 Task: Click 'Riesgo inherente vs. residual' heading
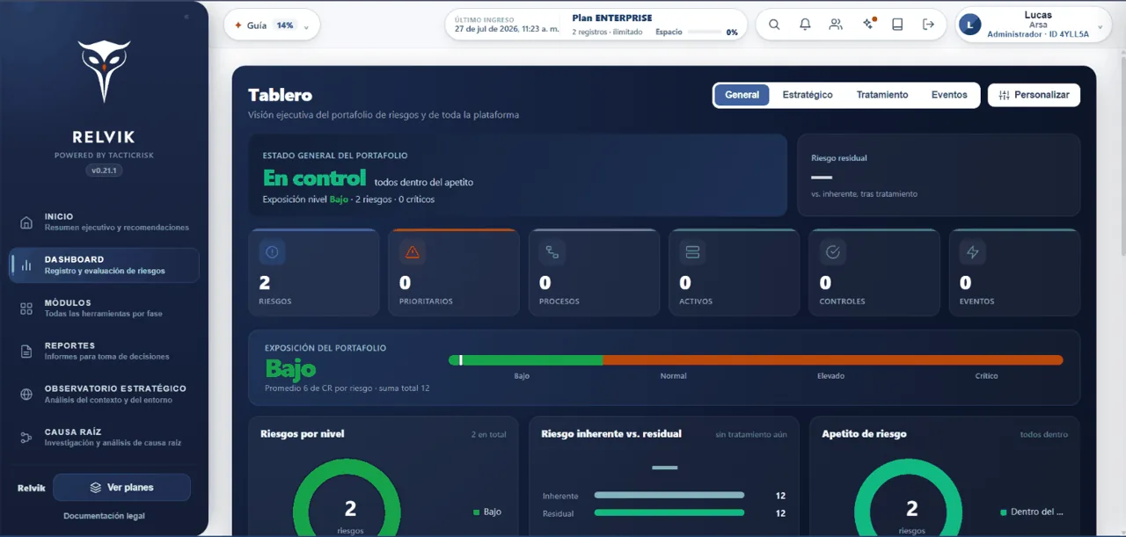click(x=611, y=433)
